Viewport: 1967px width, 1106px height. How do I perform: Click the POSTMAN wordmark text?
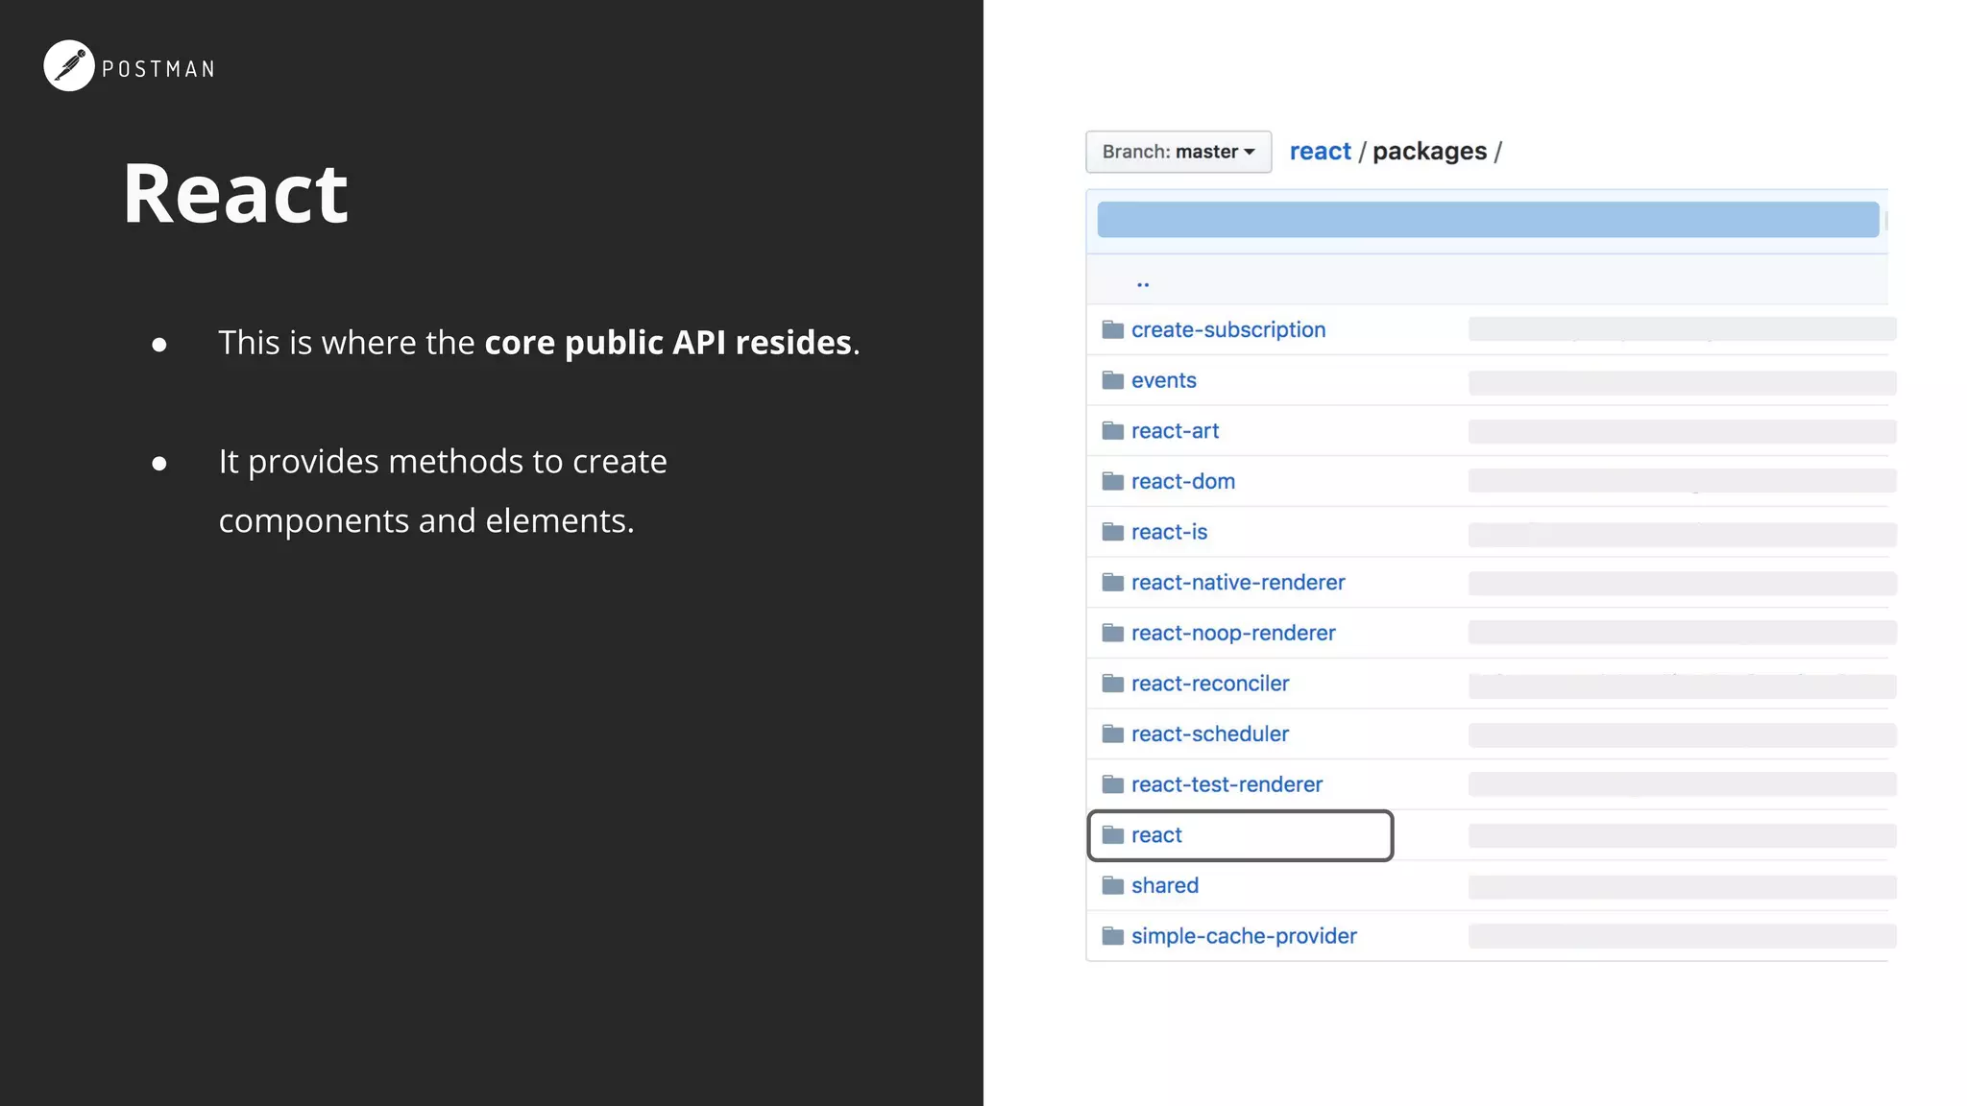(158, 69)
